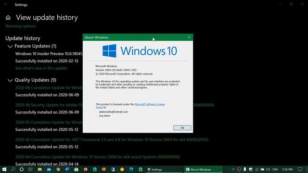The height and width of the screenshot is (173, 308).
Task: Open 2020-05 Cumulative Update for Windows link
Action: pyautogui.click(x=49, y=122)
